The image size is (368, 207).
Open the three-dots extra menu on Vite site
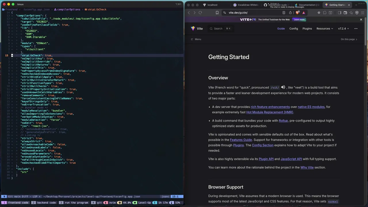(x=356, y=28)
